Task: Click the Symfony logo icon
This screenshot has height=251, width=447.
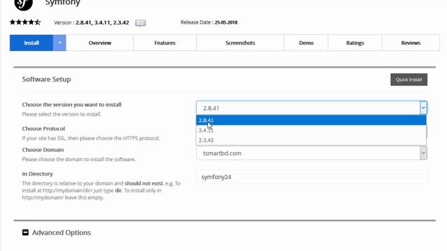Action: [x=23, y=4]
